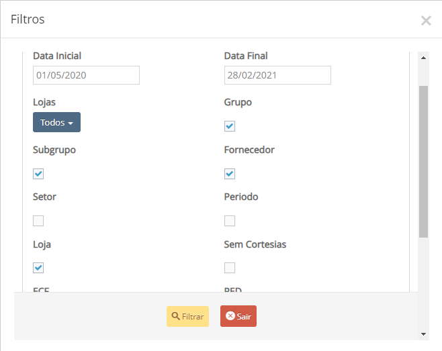Open the Todos dropdown under Lojas
Image resolution: width=442 pixels, height=351 pixels.
coord(56,122)
